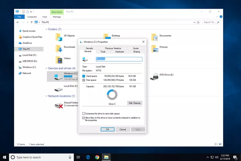
Task: Go back with the left arrow
Action: [x=18, y=22]
